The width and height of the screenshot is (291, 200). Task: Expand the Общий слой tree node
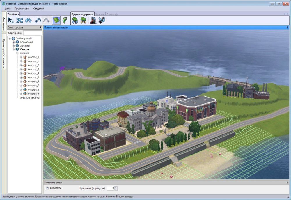13,42
